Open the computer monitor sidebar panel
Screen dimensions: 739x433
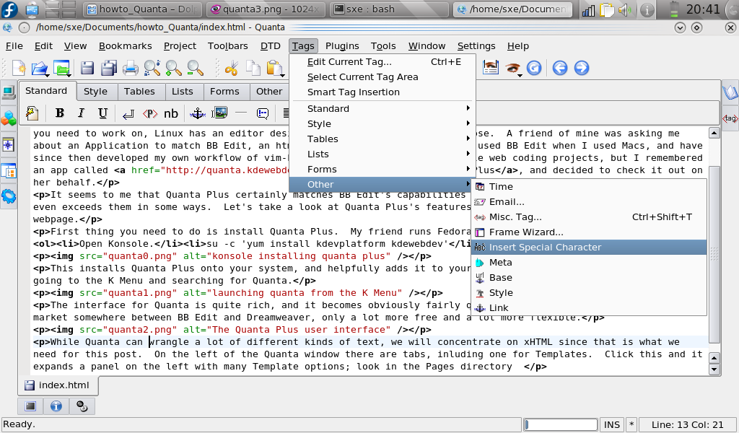tap(9, 92)
